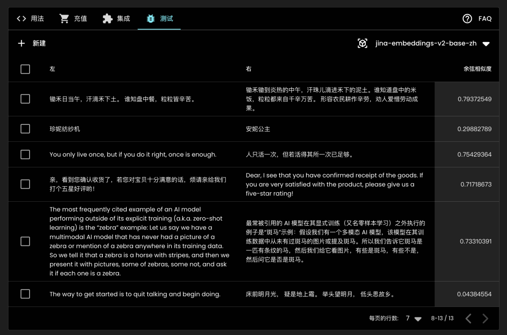
Task: Check the 珍妮纺纱机 row checkbox
Action: 25,129
